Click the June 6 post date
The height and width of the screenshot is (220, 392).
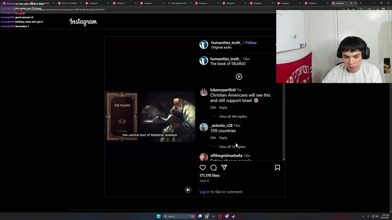coord(204,181)
